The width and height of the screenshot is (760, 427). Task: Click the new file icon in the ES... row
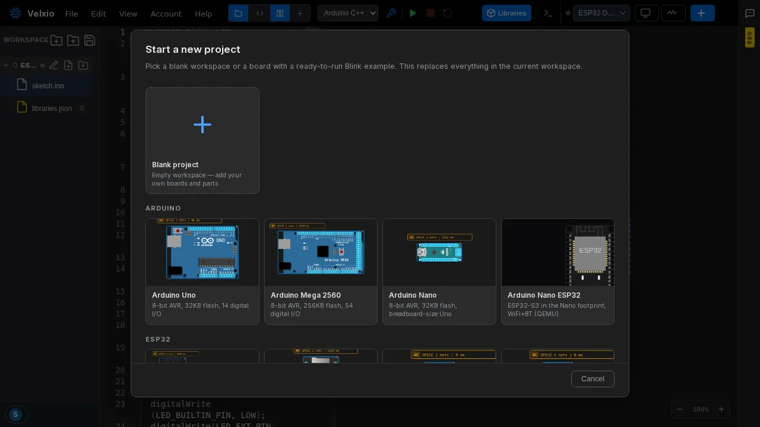[x=68, y=65]
